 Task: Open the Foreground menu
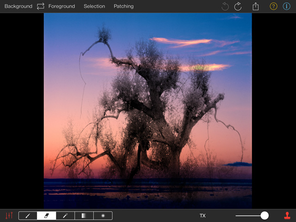pos(62,6)
